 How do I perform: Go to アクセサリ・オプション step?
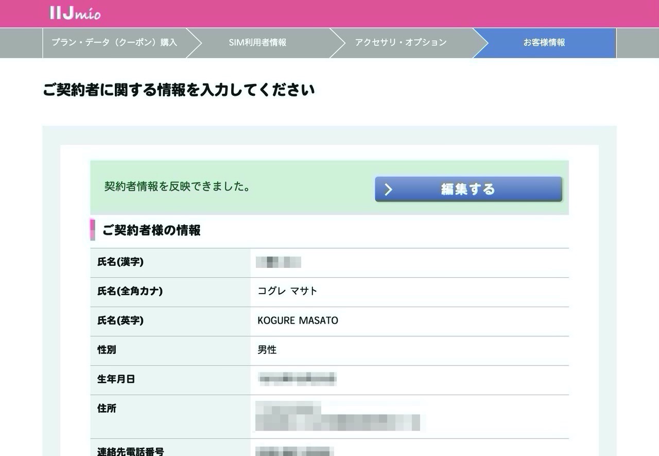coord(401,43)
